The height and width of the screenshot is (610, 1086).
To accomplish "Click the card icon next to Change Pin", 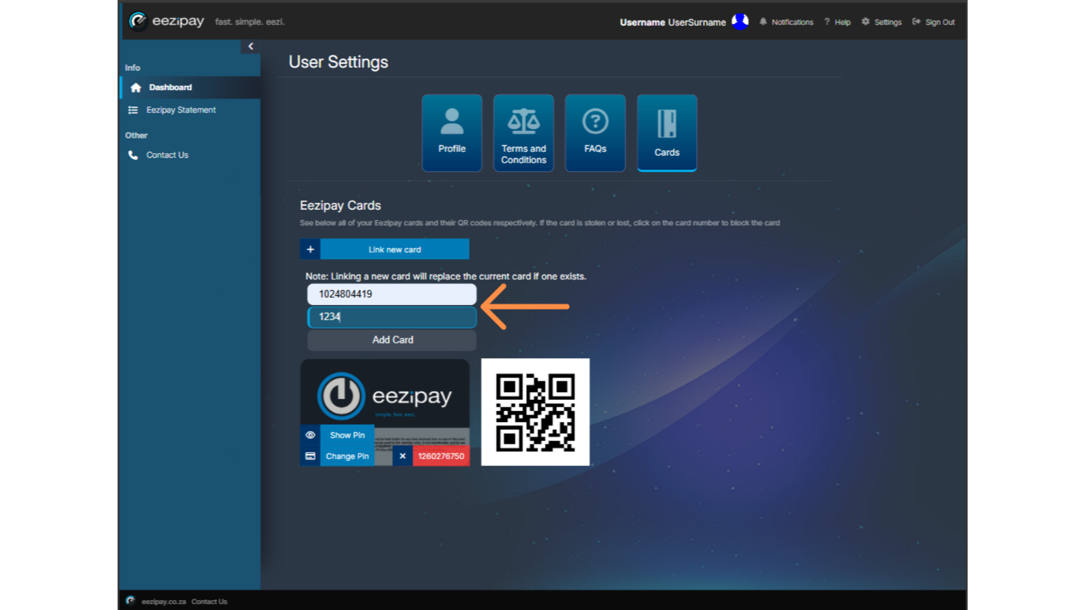I will click(x=310, y=456).
